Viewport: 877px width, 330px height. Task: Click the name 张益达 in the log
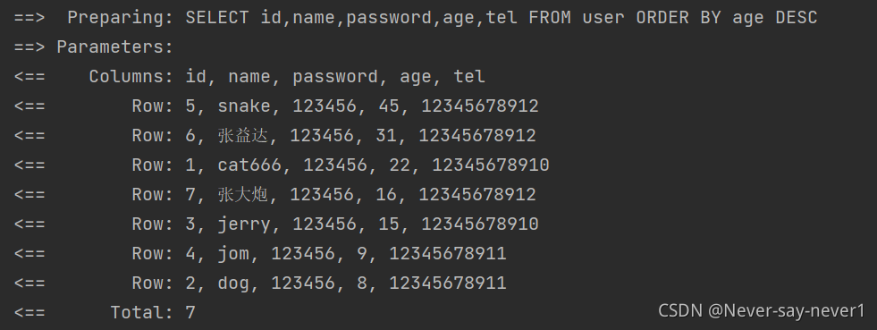(x=243, y=135)
